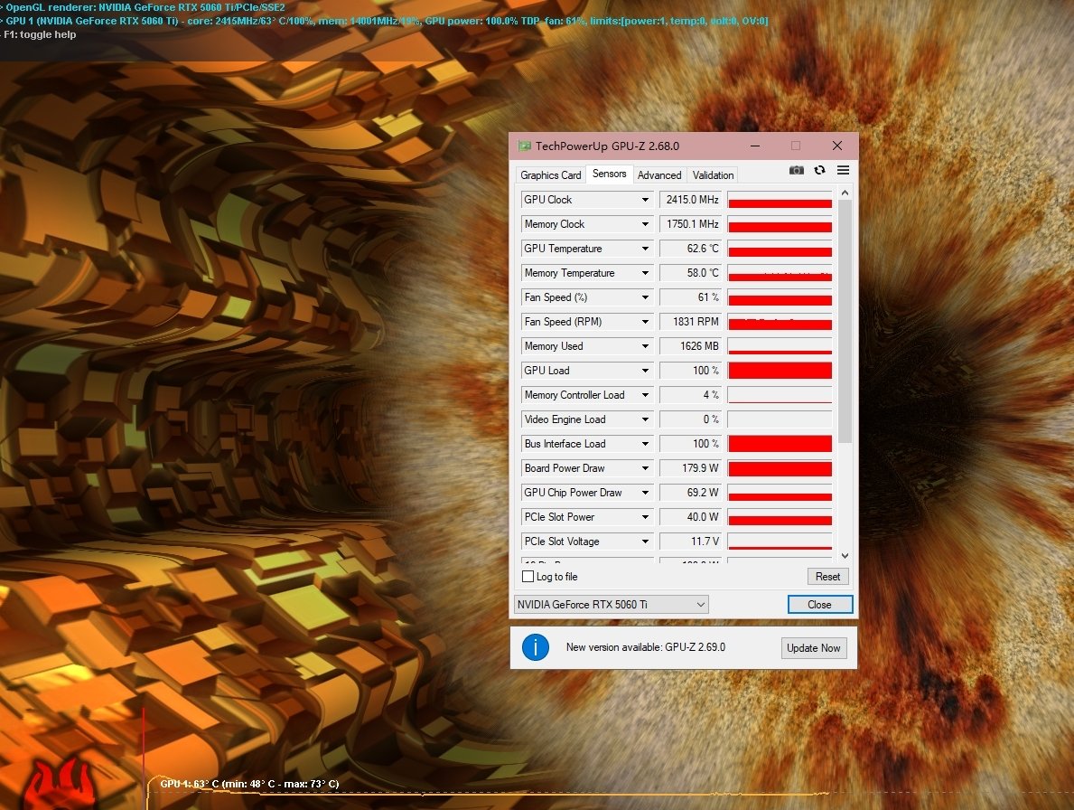This screenshot has height=810, width=1074.
Task: Open the GPU Temperature dropdown arrow
Action: click(x=645, y=248)
